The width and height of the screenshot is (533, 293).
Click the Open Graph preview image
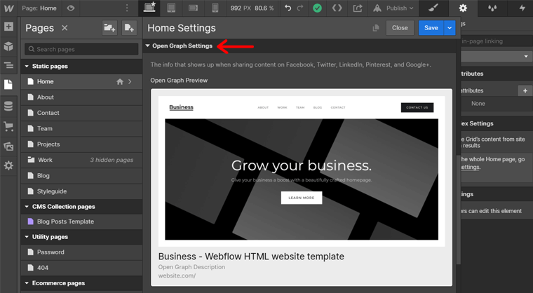pos(302,171)
